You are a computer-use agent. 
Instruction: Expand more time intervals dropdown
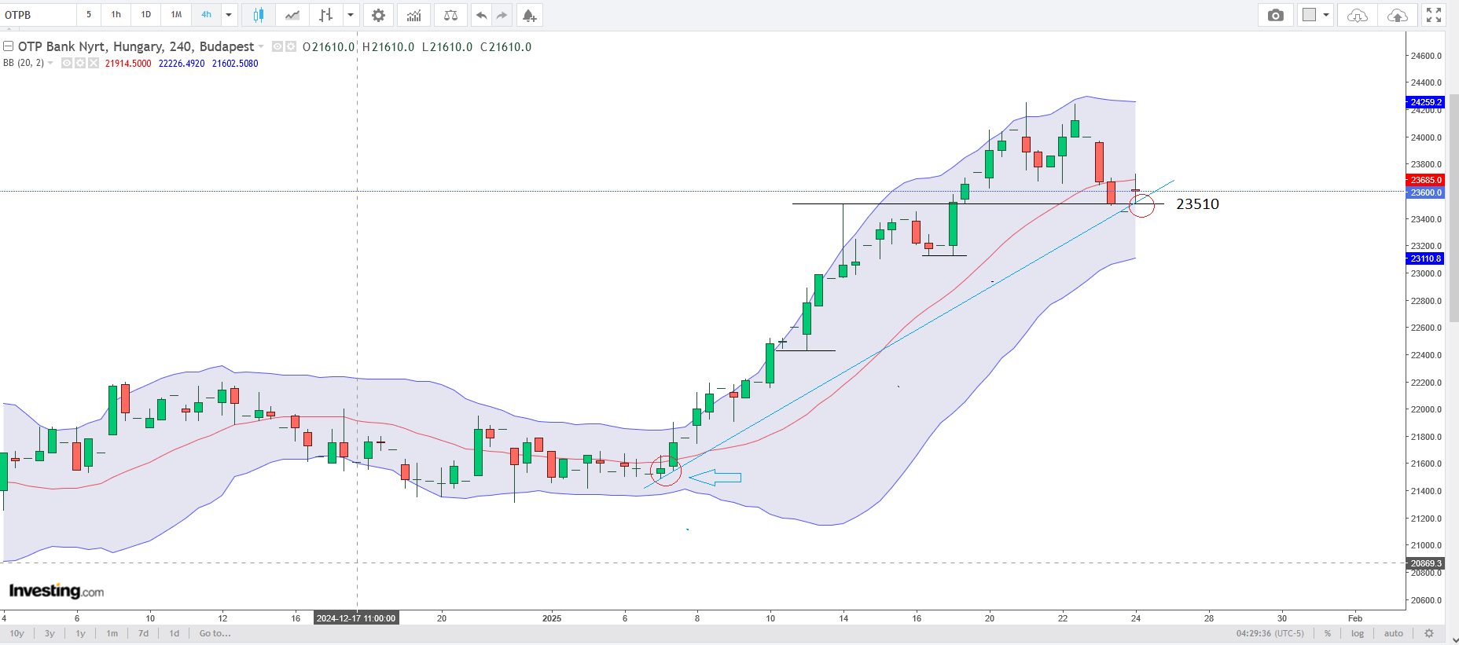(229, 15)
